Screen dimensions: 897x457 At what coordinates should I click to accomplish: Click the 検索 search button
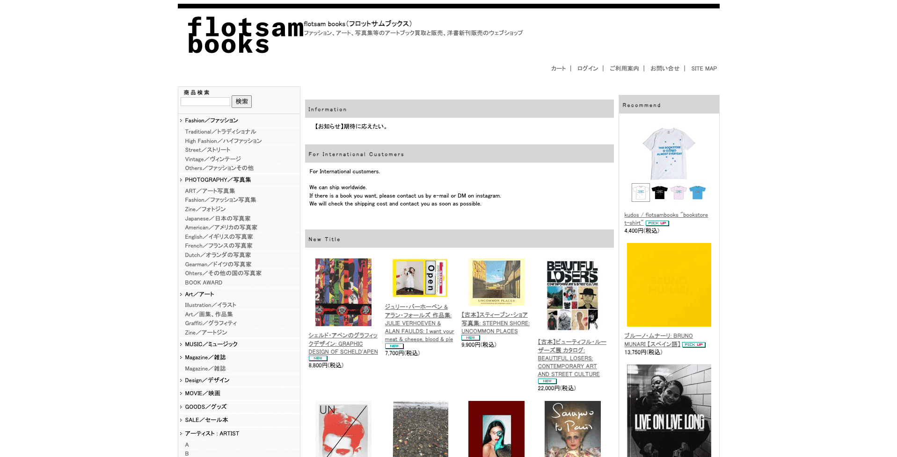coord(241,101)
